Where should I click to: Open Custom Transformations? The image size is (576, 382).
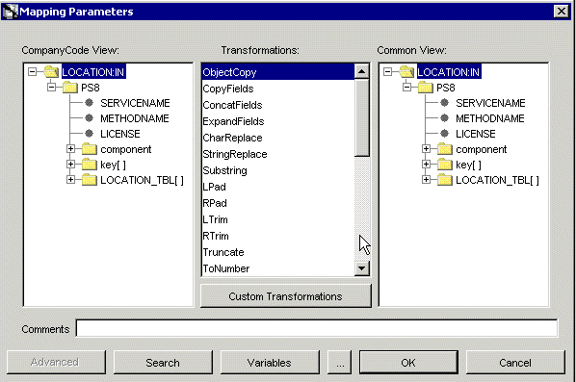pos(286,296)
